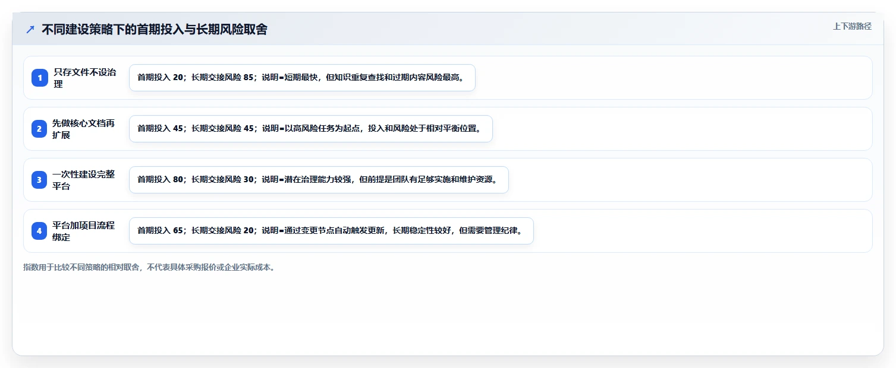Click the arrow icon beside the panel title
The height and width of the screenshot is (368, 896).
[x=30, y=29]
